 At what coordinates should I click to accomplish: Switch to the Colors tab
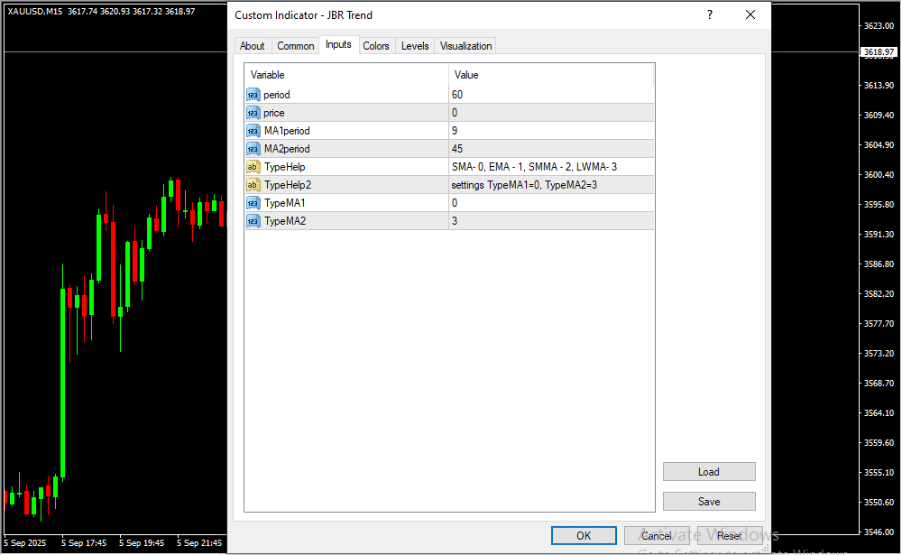click(x=376, y=46)
